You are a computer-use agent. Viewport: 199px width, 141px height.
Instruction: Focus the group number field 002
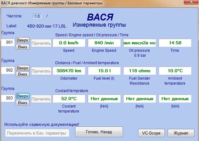pos(8,70)
